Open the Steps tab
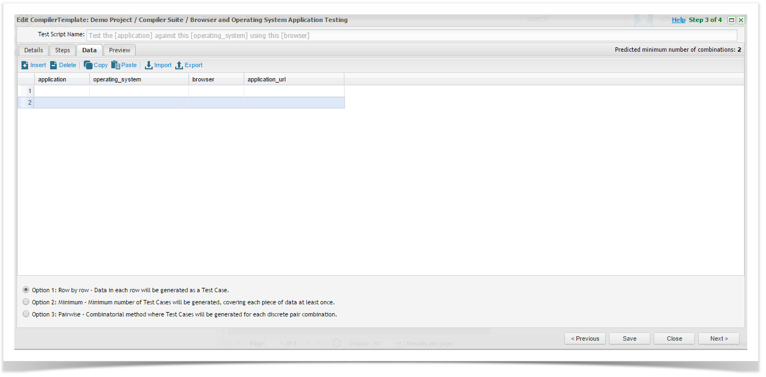This screenshot has height=377, width=766. 62,50
